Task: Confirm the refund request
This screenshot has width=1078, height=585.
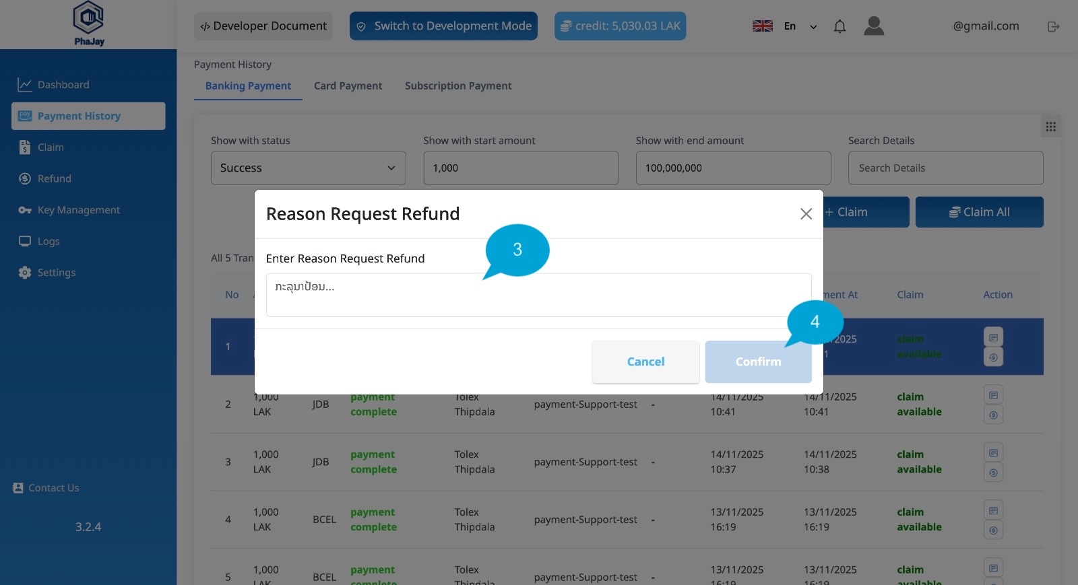Action: 758,362
